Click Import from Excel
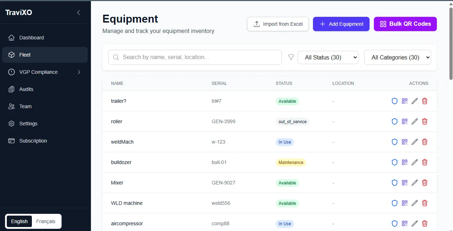The height and width of the screenshot is (231, 453). point(278,24)
